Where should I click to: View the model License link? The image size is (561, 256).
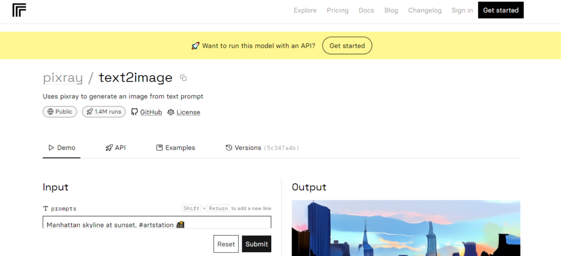(x=184, y=112)
